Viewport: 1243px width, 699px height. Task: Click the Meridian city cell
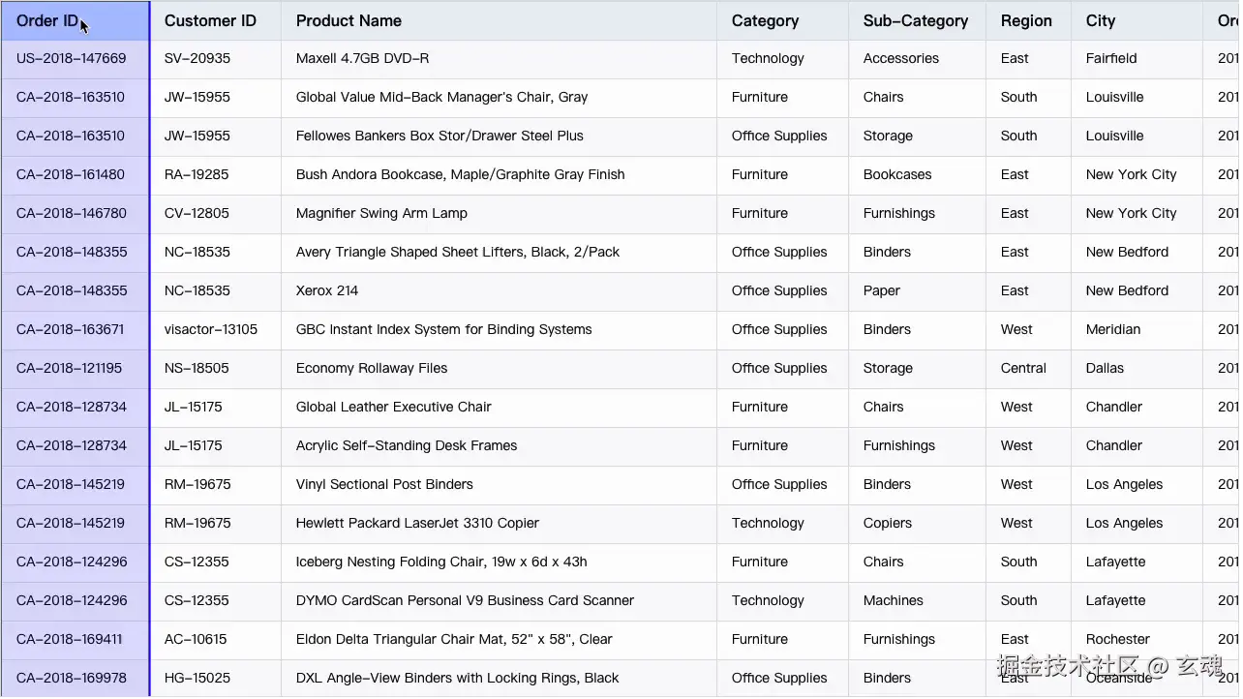click(x=1113, y=330)
